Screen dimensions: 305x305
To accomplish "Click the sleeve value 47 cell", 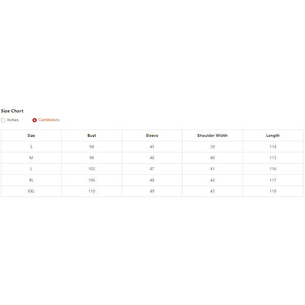I will point(152,169).
